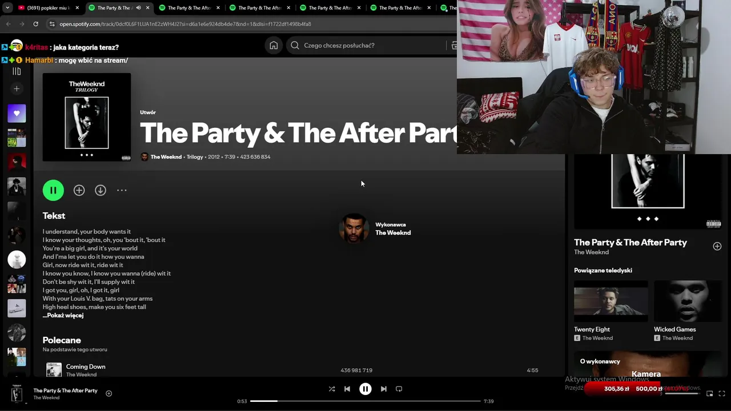
Task: Switch to the sixth browser tab
Action: tap(400, 8)
